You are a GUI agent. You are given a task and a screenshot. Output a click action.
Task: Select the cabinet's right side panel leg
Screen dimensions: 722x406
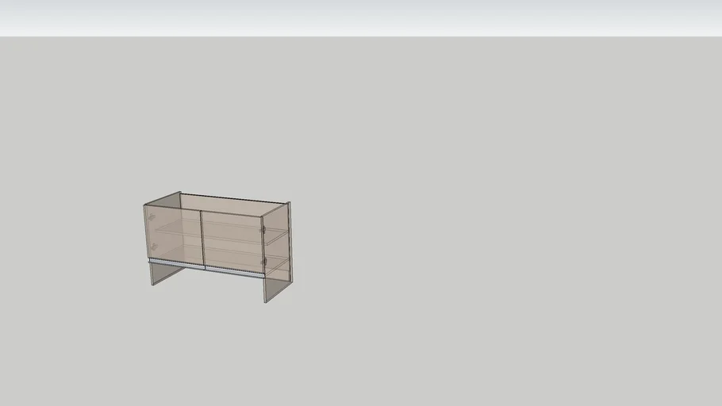coord(278,288)
